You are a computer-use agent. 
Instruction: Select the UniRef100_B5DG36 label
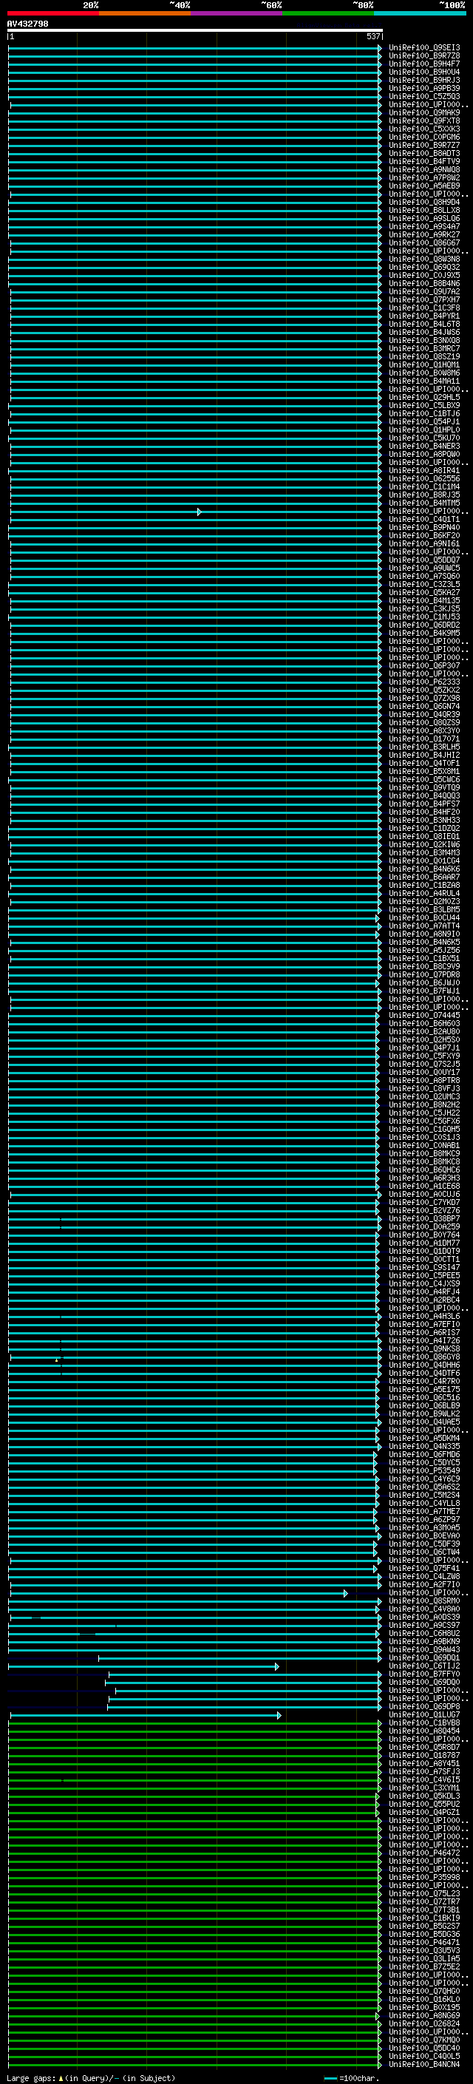[424, 1935]
